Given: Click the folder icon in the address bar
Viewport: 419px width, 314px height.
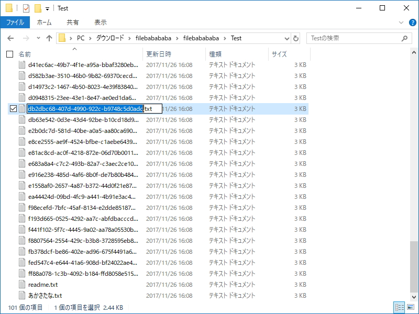Looking at the screenshot, I should [62, 38].
